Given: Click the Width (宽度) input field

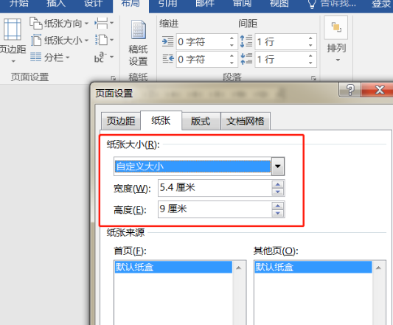Looking at the screenshot, I should [215, 188].
